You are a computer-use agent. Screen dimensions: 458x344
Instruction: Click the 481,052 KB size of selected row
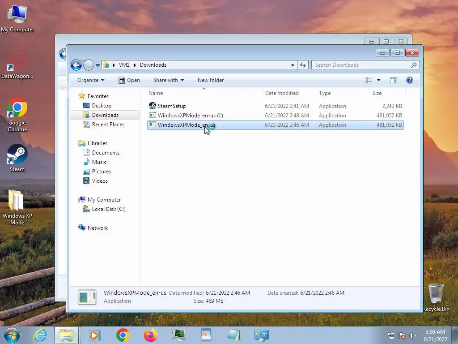click(389, 125)
